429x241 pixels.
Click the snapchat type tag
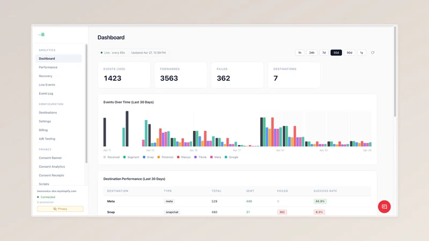tap(172, 212)
